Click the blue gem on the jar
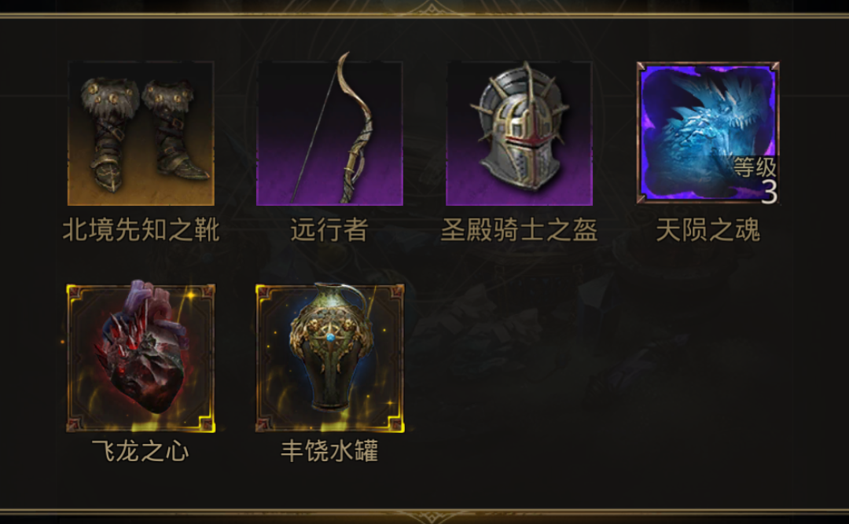Image resolution: width=849 pixels, height=524 pixels. [330, 338]
